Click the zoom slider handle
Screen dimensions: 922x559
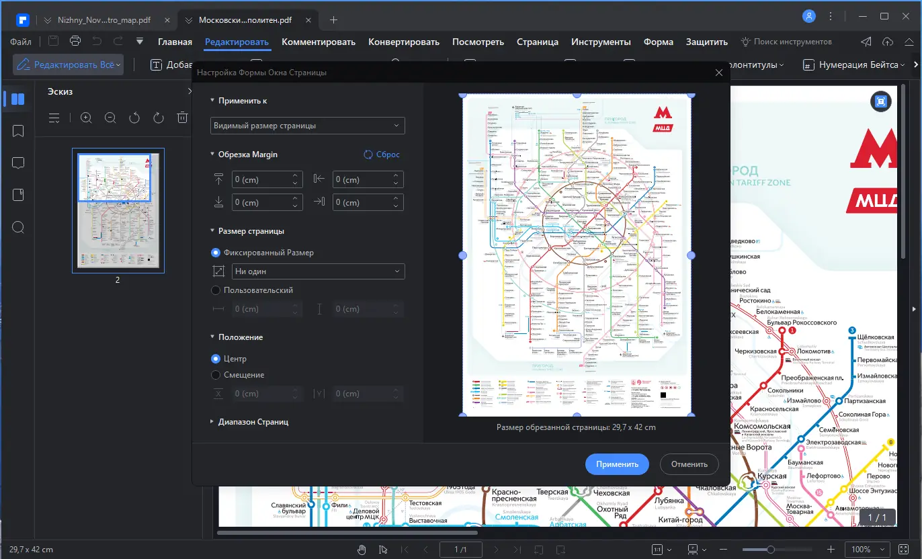pos(770,550)
